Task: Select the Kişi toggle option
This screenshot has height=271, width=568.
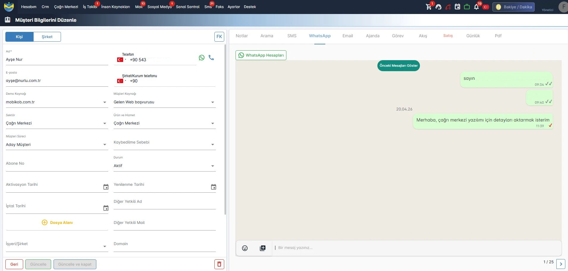Action: [x=19, y=37]
